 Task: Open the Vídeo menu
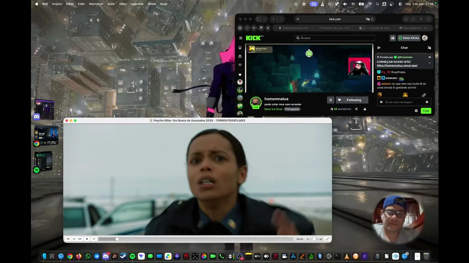tap(123, 4)
